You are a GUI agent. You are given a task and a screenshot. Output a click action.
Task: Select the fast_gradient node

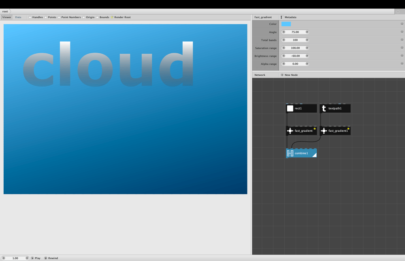click(301, 131)
